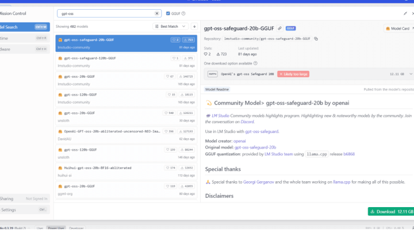Open the Discord link
The image size is (414, 233).
[247, 122]
